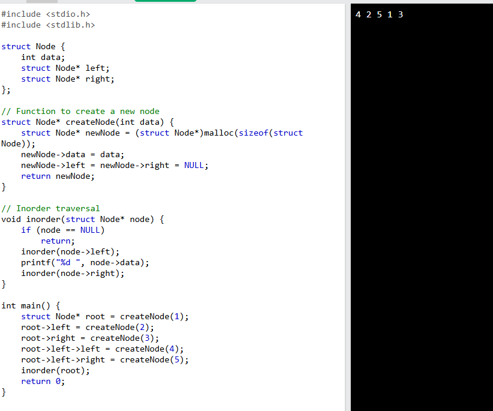Viewport: 493px width, 411px height.
Task: Click the printf("%d ", node->data) line
Action: tap(85, 263)
